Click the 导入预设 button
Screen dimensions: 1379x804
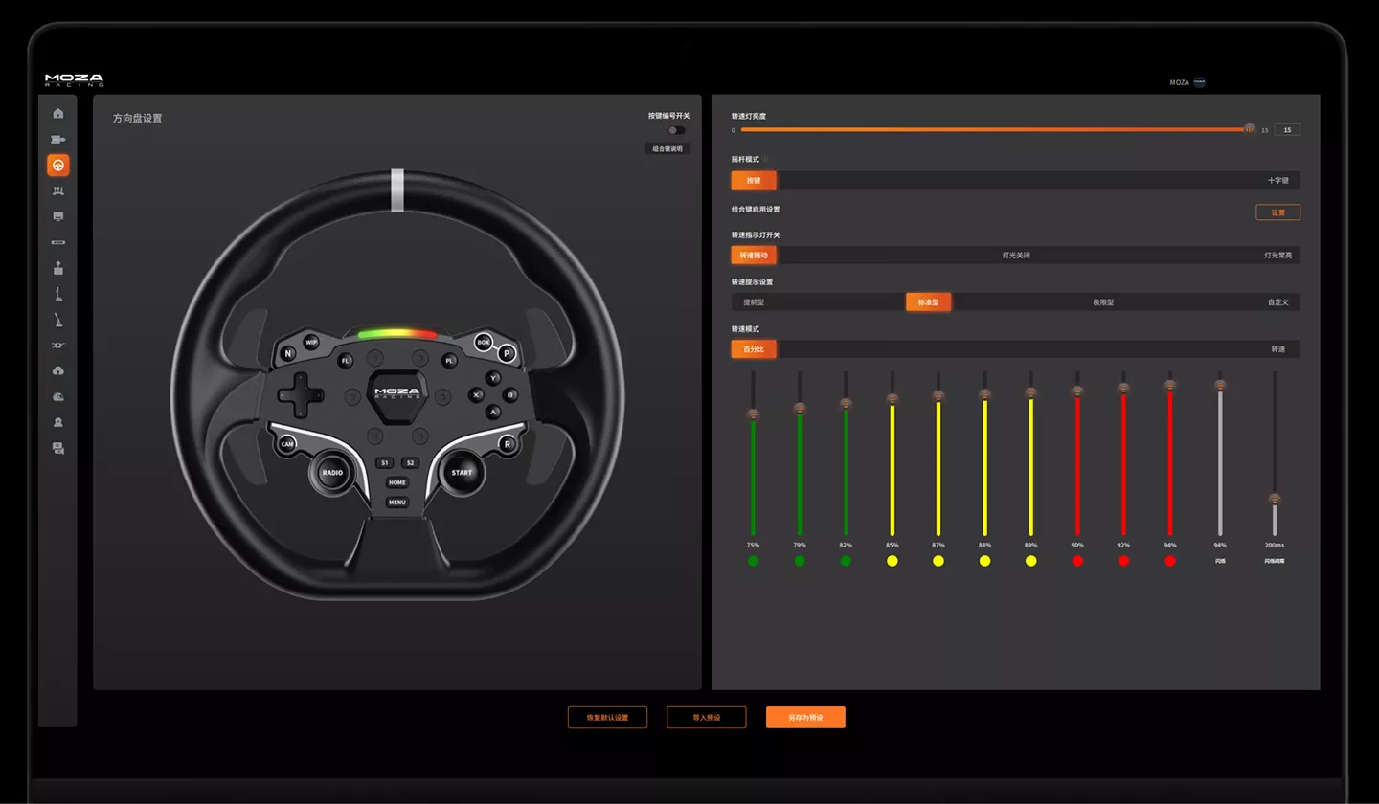click(x=707, y=717)
